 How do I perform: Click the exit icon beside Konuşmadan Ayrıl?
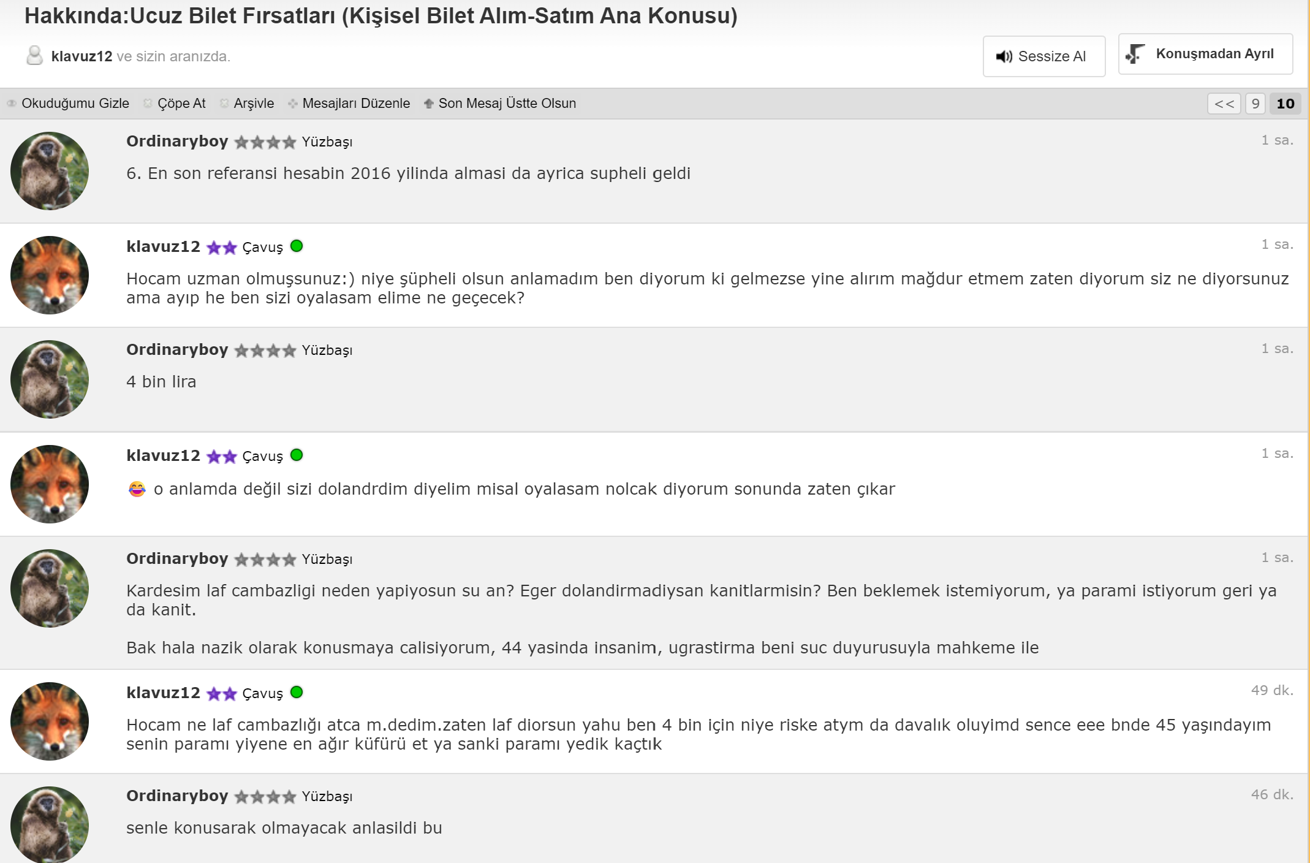(1135, 54)
